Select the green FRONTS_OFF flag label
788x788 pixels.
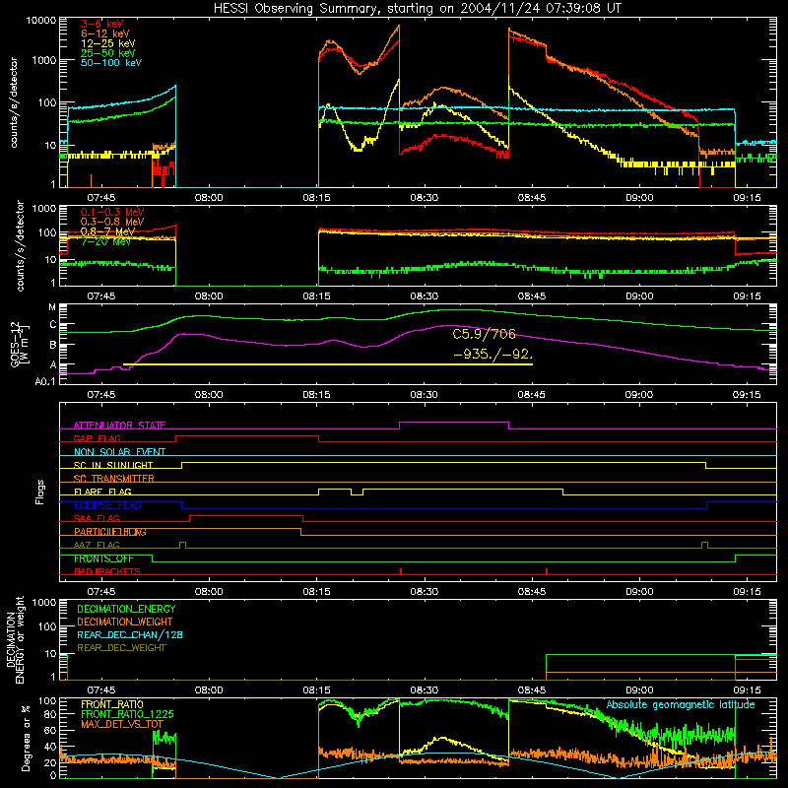103,558
